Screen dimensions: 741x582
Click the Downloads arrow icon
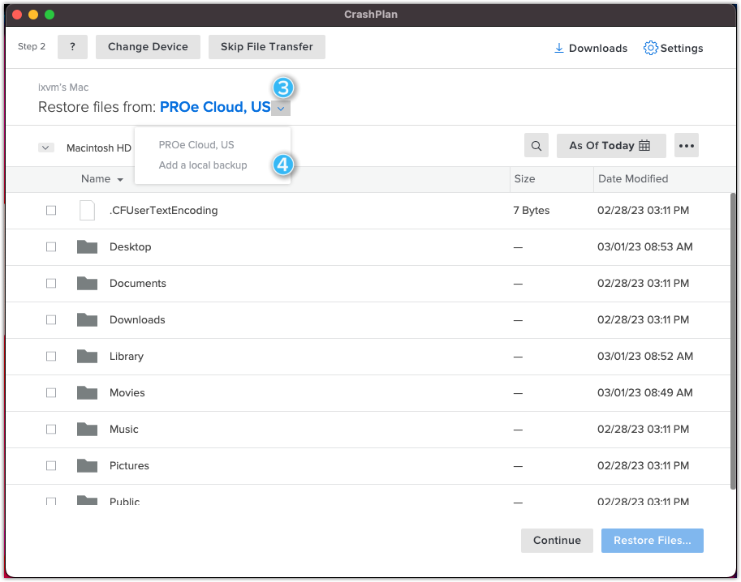tap(558, 48)
